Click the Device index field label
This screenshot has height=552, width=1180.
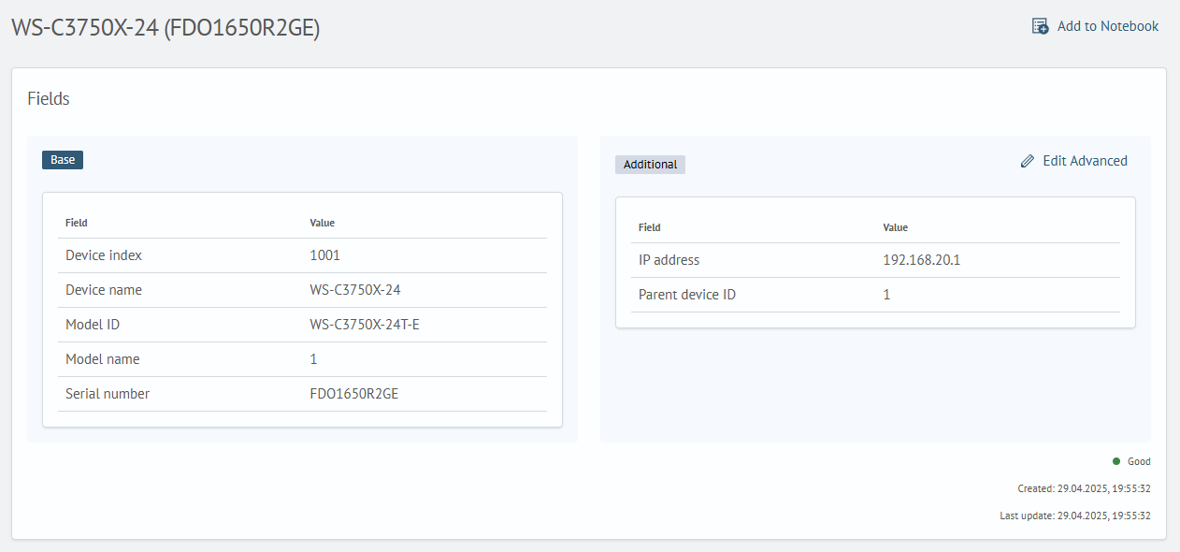click(104, 254)
